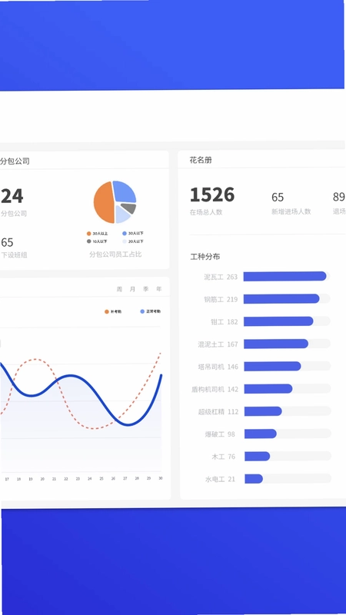346x615 pixels.
Task: Click the 盾构机司机 142 label
Action: (215, 390)
